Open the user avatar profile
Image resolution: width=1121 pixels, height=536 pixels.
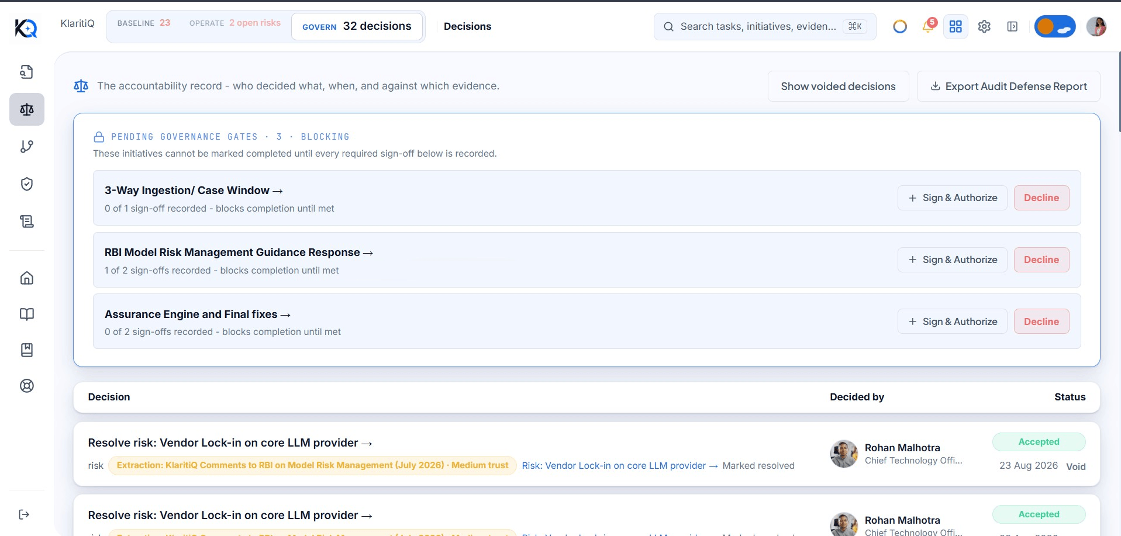pyautogui.click(x=1096, y=26)
